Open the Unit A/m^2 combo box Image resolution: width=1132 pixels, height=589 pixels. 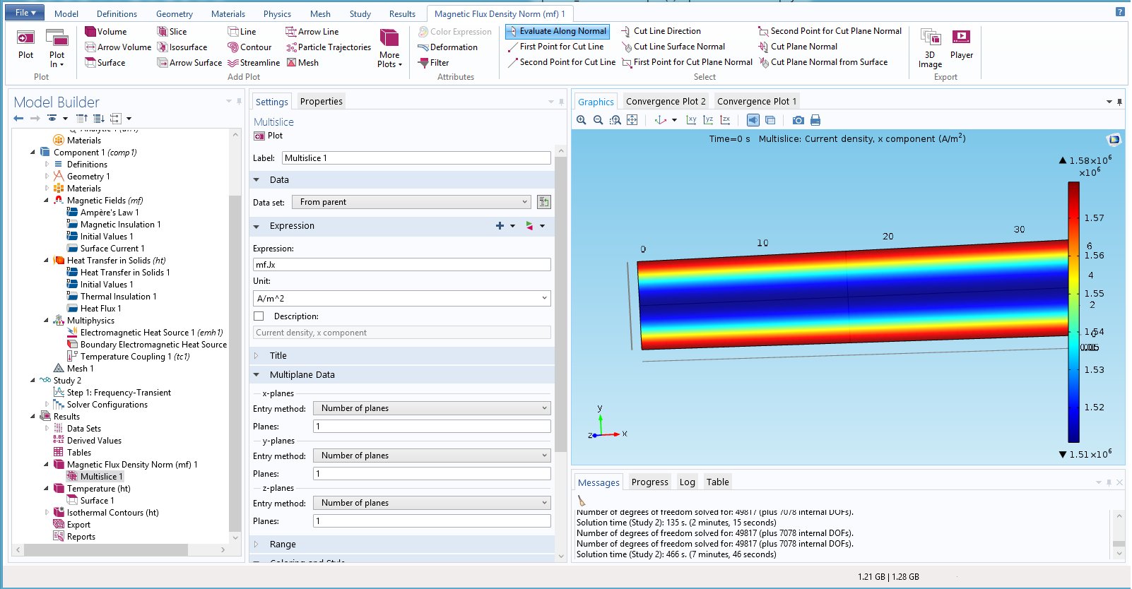click(401, 299)
